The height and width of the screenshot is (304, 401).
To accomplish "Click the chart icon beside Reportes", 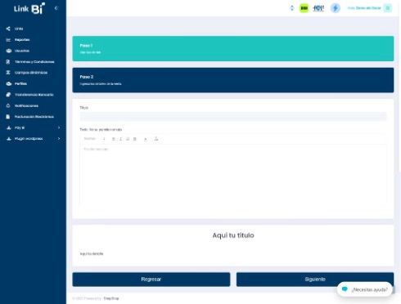I will click(8, 40).
